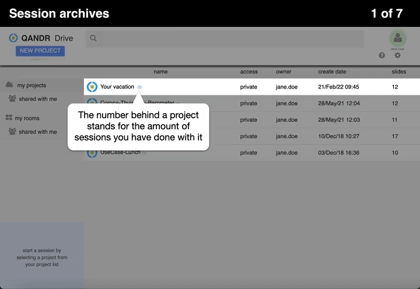Viewport: 420px width, 289px height.
Task: Click private access in the 10/Dec/18 row
Action: coord(249,136)
